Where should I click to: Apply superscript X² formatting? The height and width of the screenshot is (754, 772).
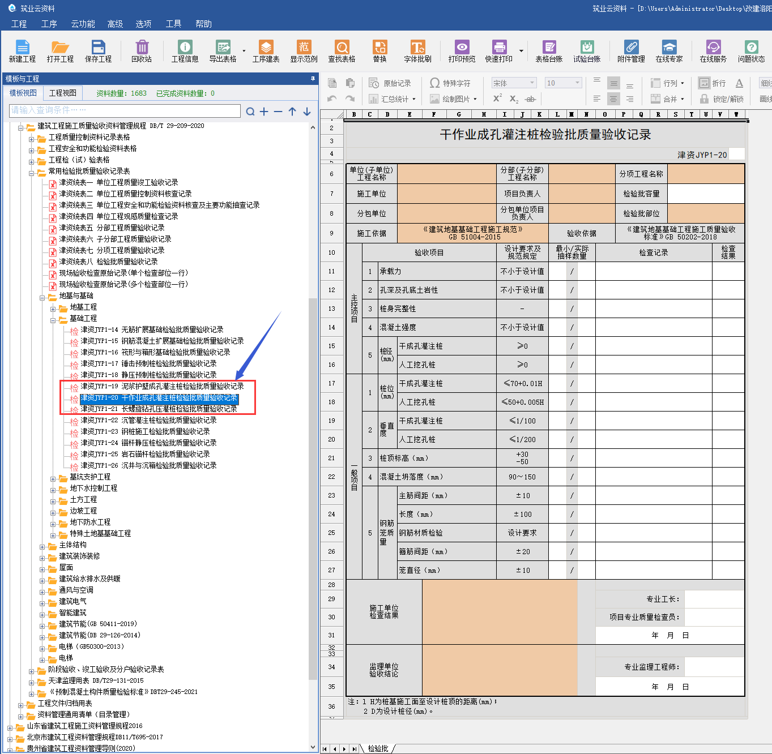coord(497,98)
